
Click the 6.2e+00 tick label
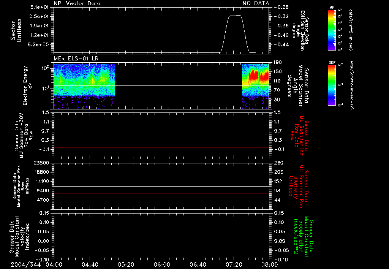click(39, 44)
